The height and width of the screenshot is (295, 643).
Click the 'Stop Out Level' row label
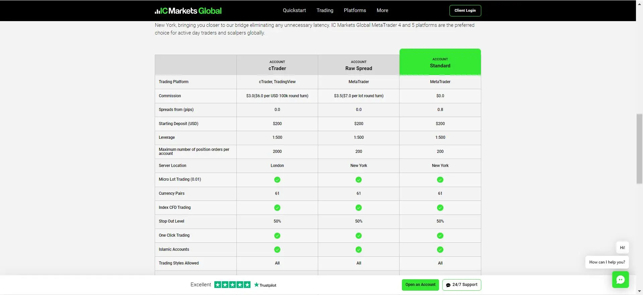point(171,221)
